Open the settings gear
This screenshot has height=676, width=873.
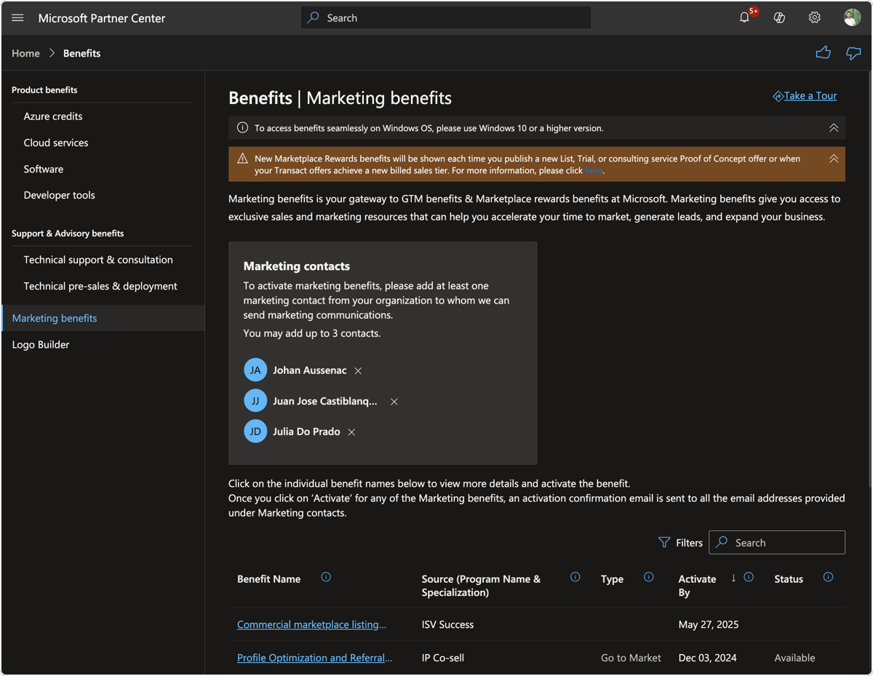click(815, 18)
